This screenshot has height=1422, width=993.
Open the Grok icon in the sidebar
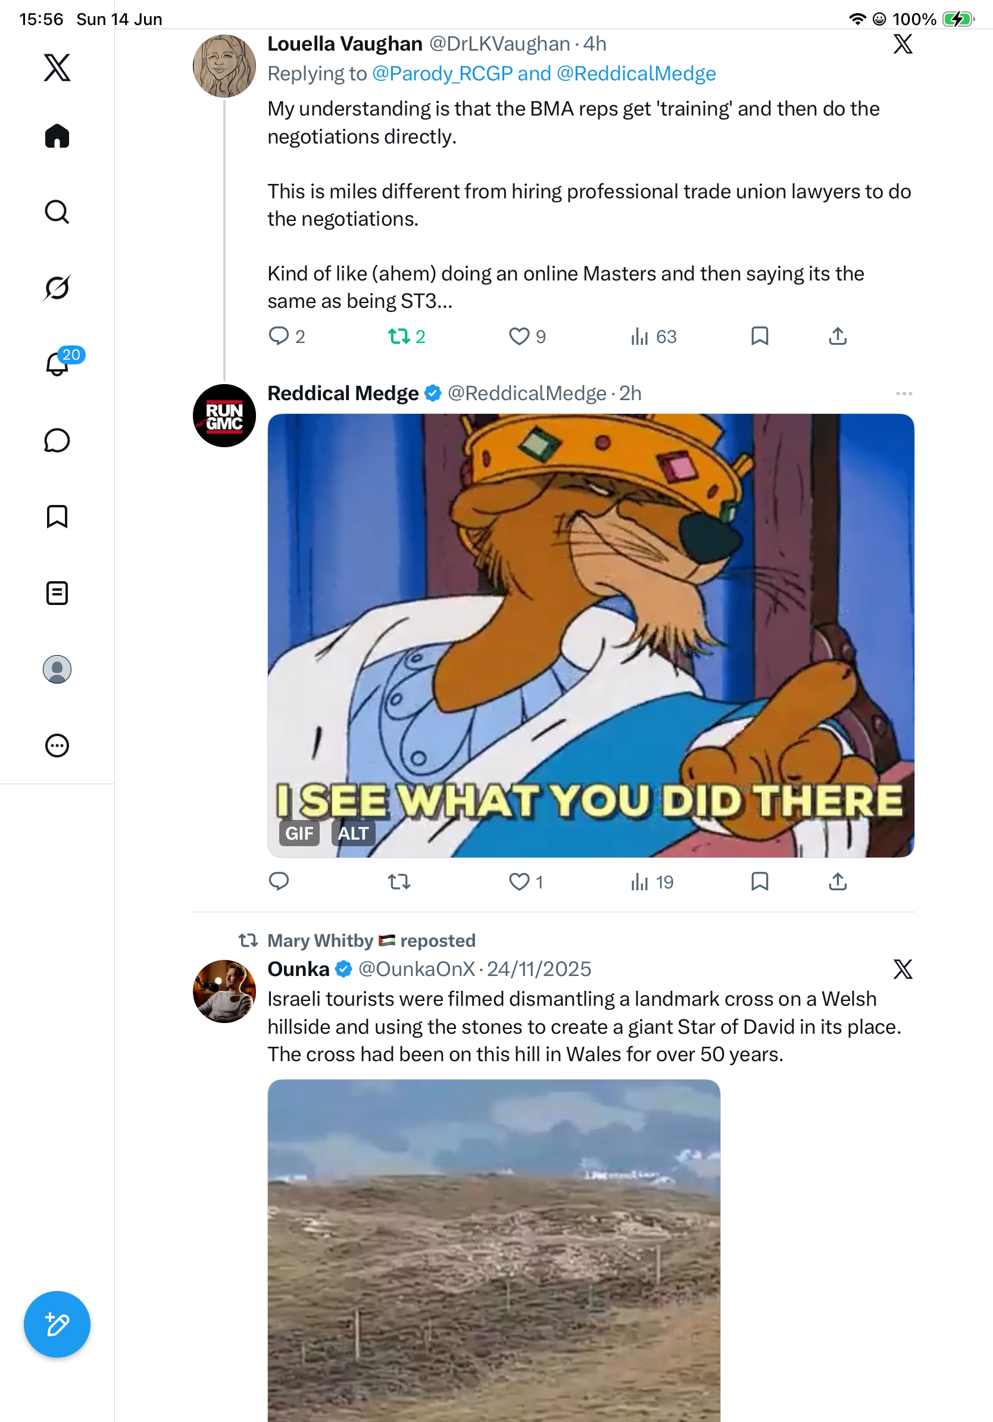57,288
